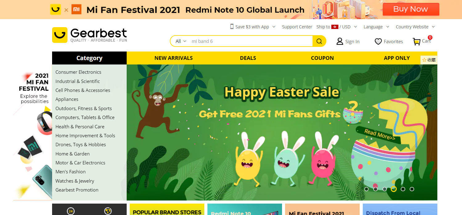The height and width of the screenshot is (215, 462).
Task: Click the star bookmark icon at right edge
Action: point(424,60)
